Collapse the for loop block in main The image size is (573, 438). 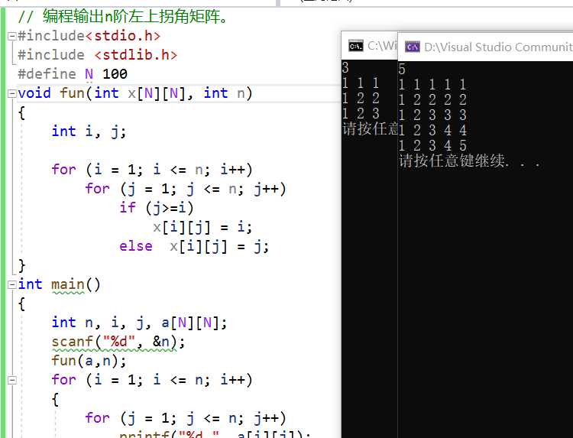point(12,380)
